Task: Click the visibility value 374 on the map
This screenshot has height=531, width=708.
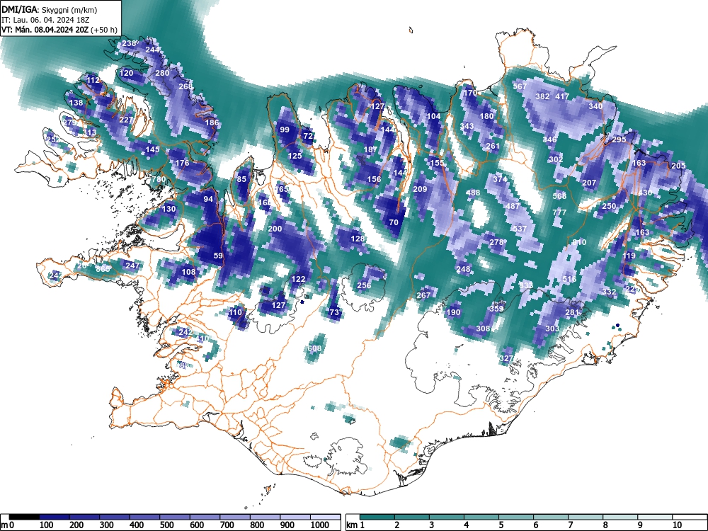Action: coord(500,179)
